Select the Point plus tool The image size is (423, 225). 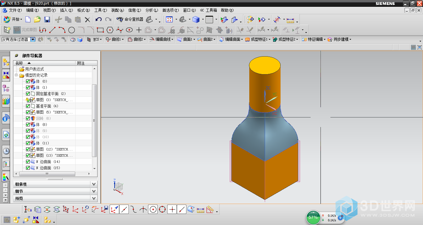coord(139,30)
